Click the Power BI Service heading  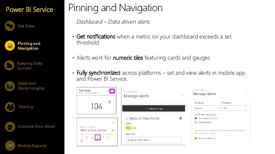[x=30, y=9]
